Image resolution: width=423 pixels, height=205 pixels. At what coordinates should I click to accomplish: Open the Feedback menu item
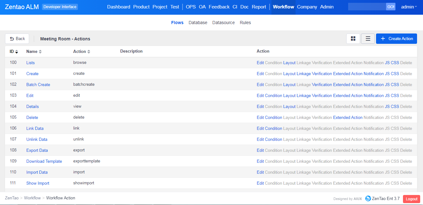(219, 7)
